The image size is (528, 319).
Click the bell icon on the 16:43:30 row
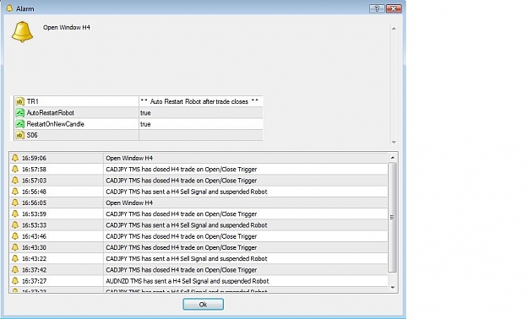[x=15, y=247]
